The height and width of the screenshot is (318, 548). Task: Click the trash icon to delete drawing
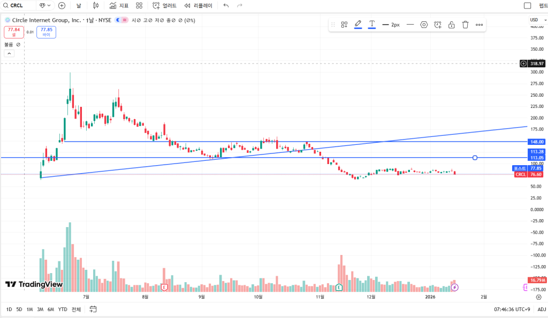pyautogui.click(x=465, y=25)
